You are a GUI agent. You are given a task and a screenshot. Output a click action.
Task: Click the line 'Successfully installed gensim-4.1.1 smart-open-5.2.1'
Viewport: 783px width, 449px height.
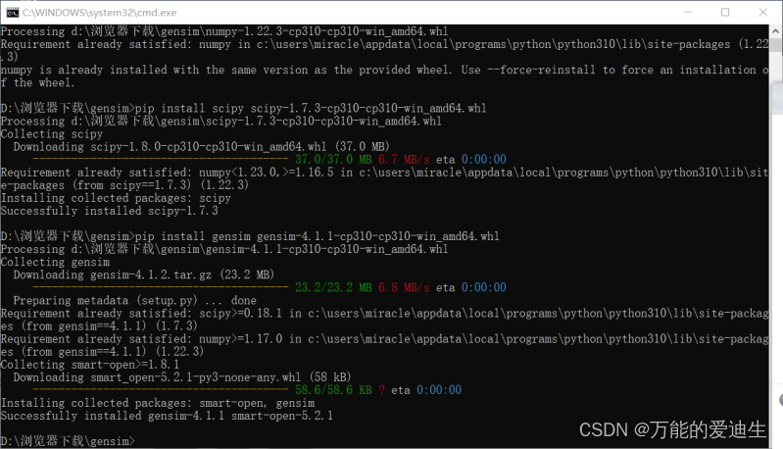[167, 416]
